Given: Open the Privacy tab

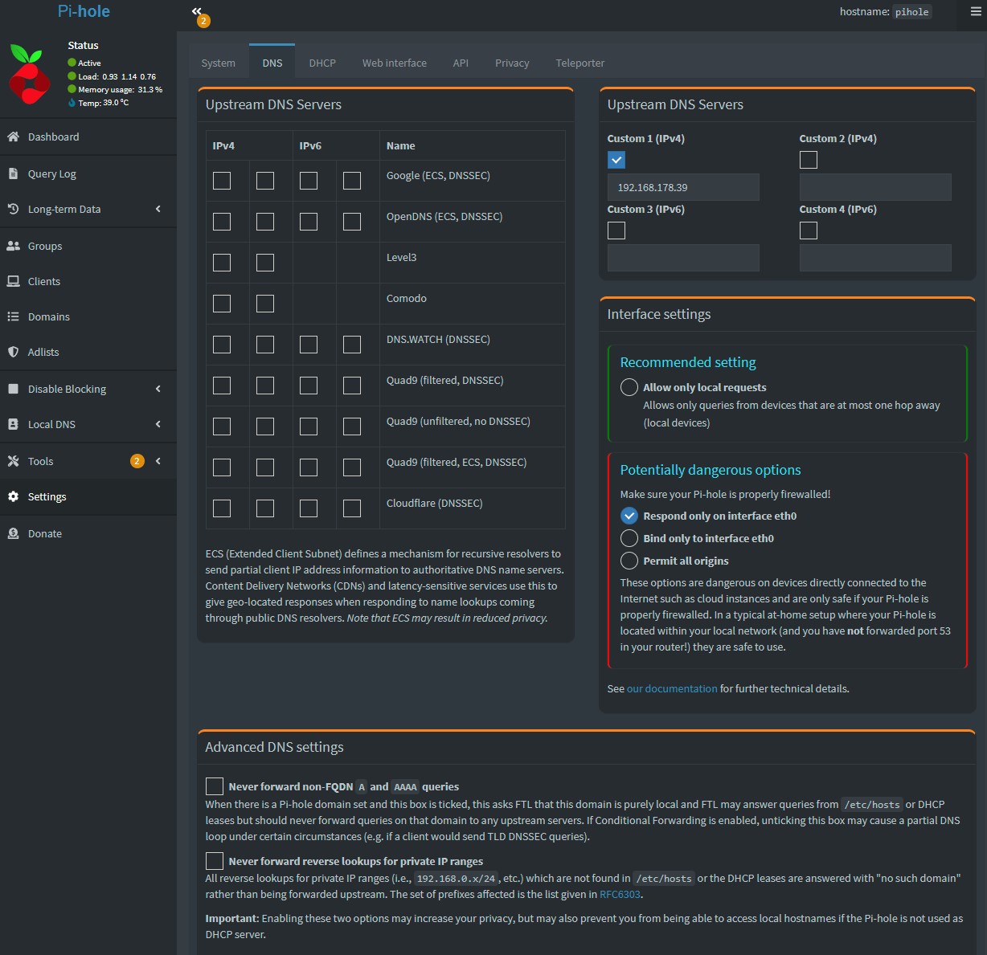Looking at the screenshot, I should coord(512,63).
